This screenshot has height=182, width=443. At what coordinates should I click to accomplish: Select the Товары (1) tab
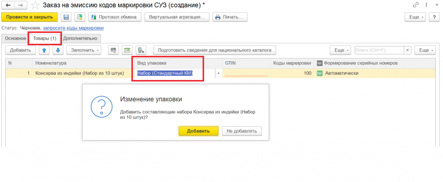pos(45,38)
